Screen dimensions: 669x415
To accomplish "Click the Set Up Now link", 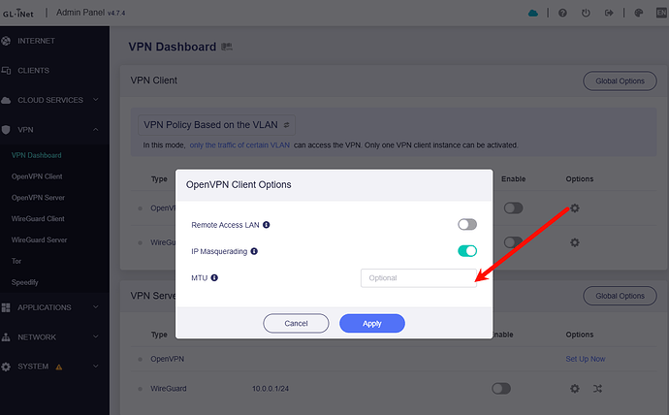I will (585, 359).
